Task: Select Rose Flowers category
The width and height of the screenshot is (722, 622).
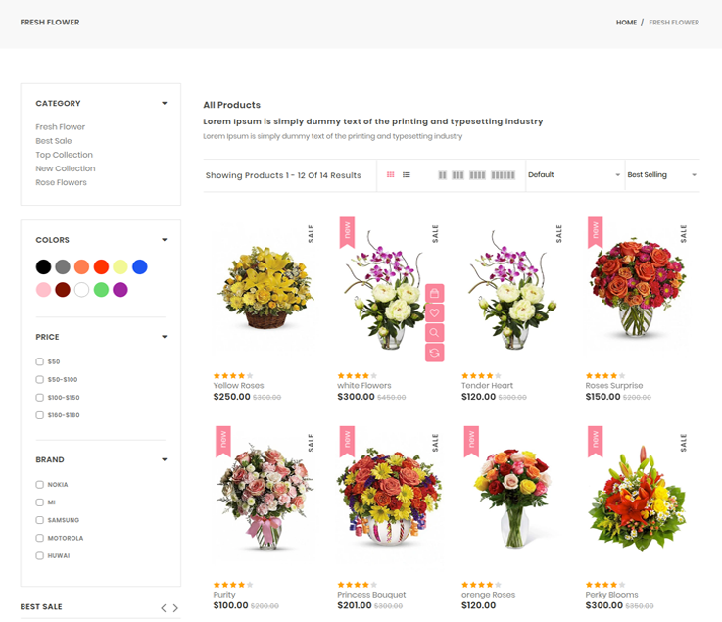Action: pyautogui.click(x=61, y=182)
